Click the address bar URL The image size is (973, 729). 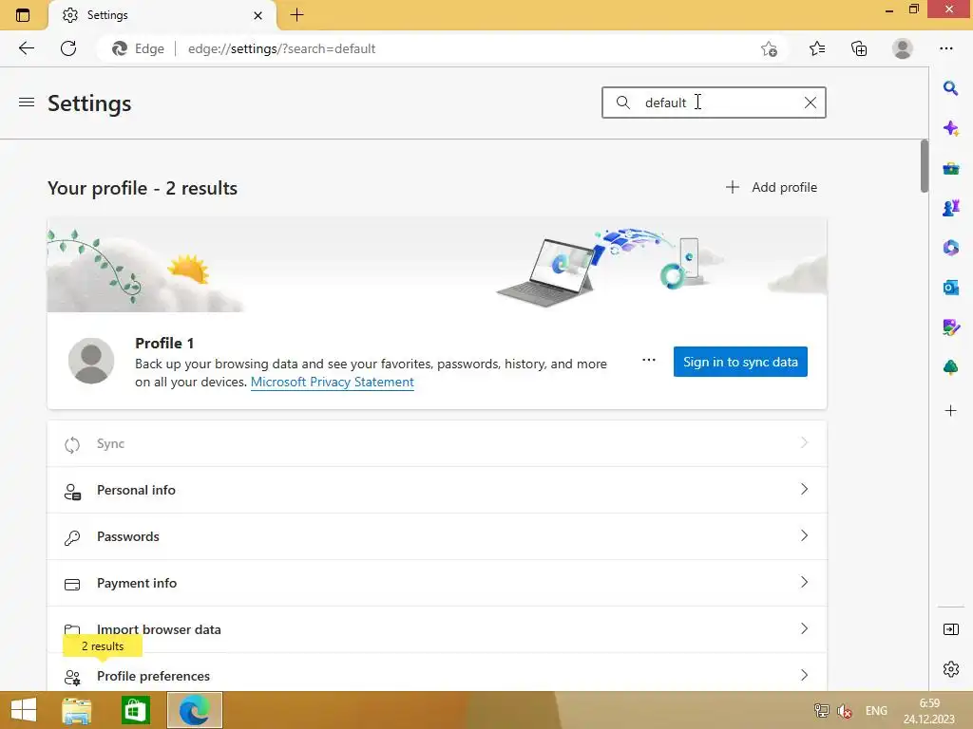pos(281,48)
